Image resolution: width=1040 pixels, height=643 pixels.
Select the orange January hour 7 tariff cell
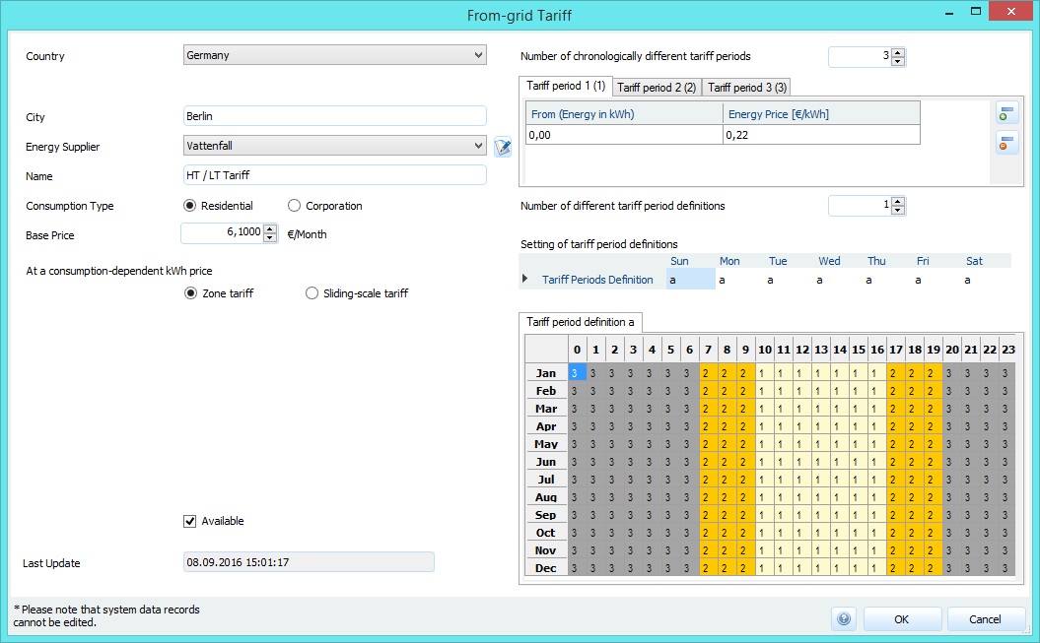point(707,373)
